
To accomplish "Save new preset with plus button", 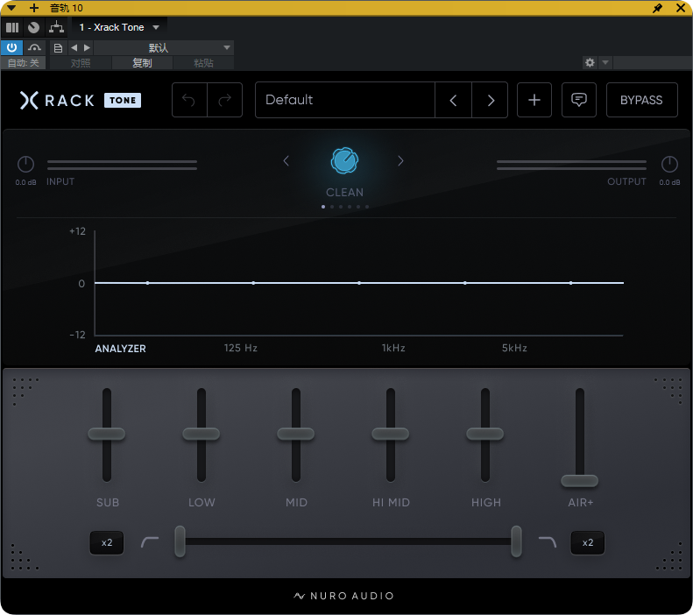I will [x=534, y=100].
